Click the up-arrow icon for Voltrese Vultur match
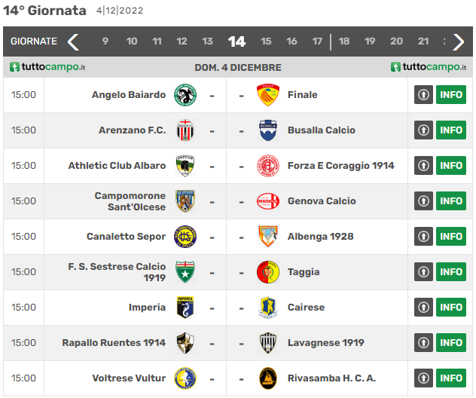476x398 pixels. pos(423,378)
